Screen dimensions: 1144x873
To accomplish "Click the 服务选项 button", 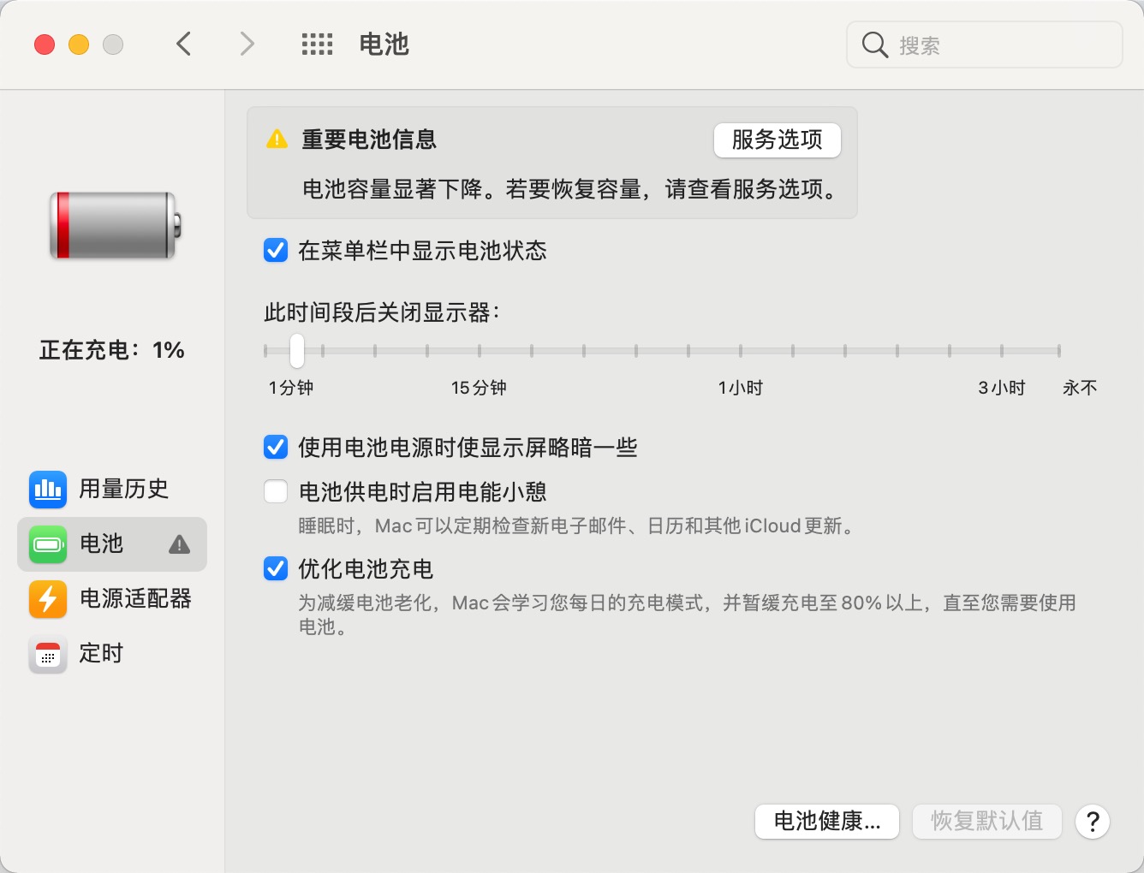I will point(777,140).
